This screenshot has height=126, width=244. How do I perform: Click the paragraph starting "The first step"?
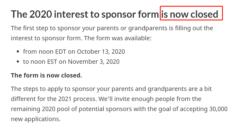[112, 33]
